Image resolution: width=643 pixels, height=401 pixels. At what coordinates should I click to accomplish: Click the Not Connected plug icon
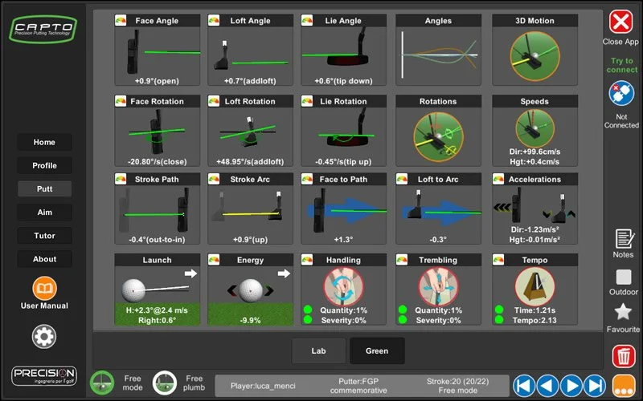[621, 93]
